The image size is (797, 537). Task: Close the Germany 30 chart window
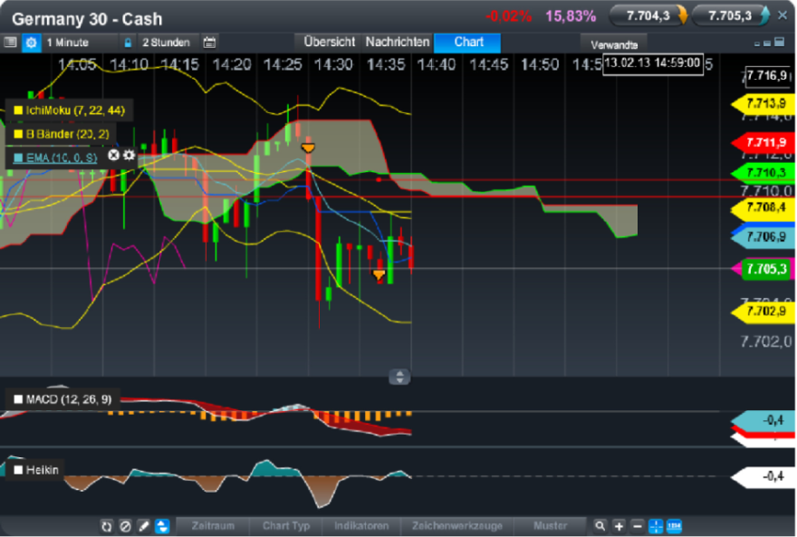click(x=783, y=15)
